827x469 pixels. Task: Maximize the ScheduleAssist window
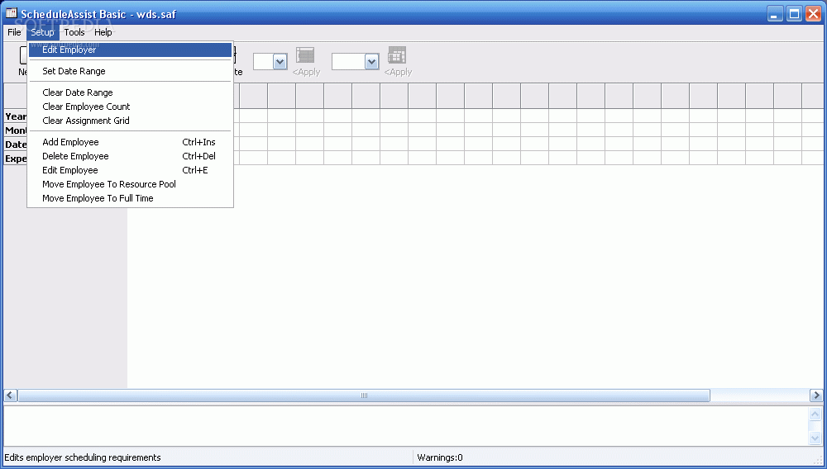(794, 14)
